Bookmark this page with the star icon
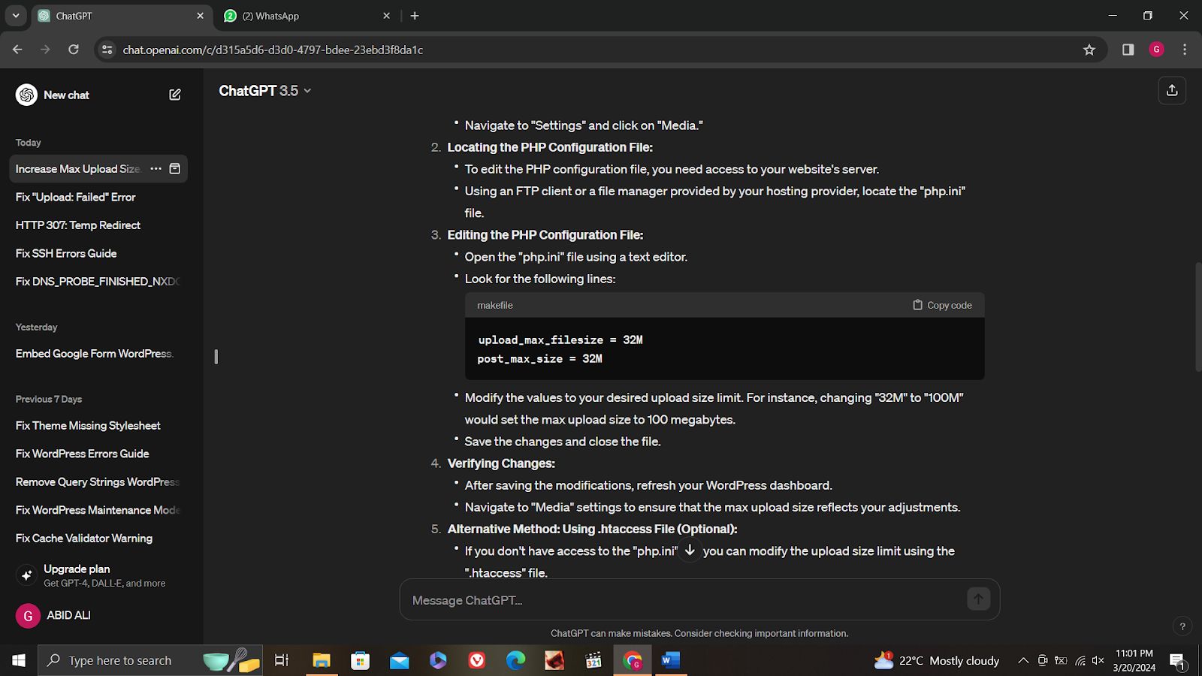 [1089, 50]
